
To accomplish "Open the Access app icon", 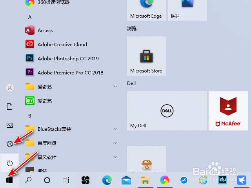I will click(x=30, y=30).
